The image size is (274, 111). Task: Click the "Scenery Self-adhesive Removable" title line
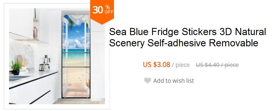click(184, 43)
